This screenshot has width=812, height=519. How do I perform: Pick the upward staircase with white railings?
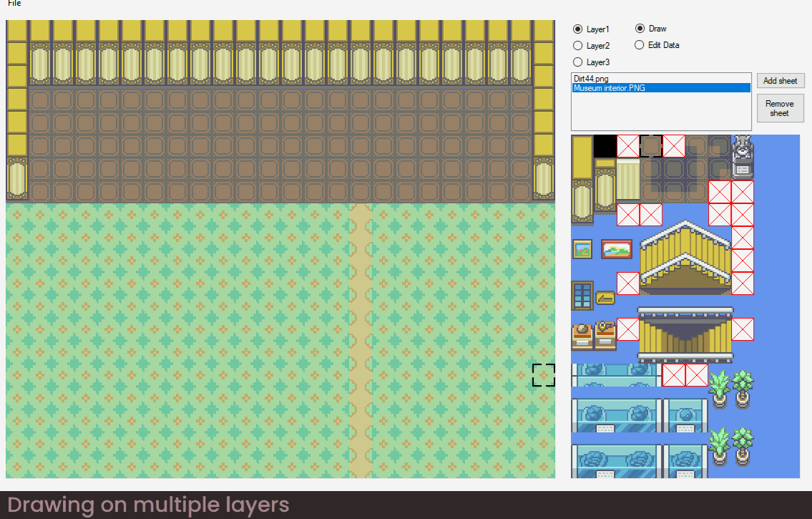(x=685, y=258)
